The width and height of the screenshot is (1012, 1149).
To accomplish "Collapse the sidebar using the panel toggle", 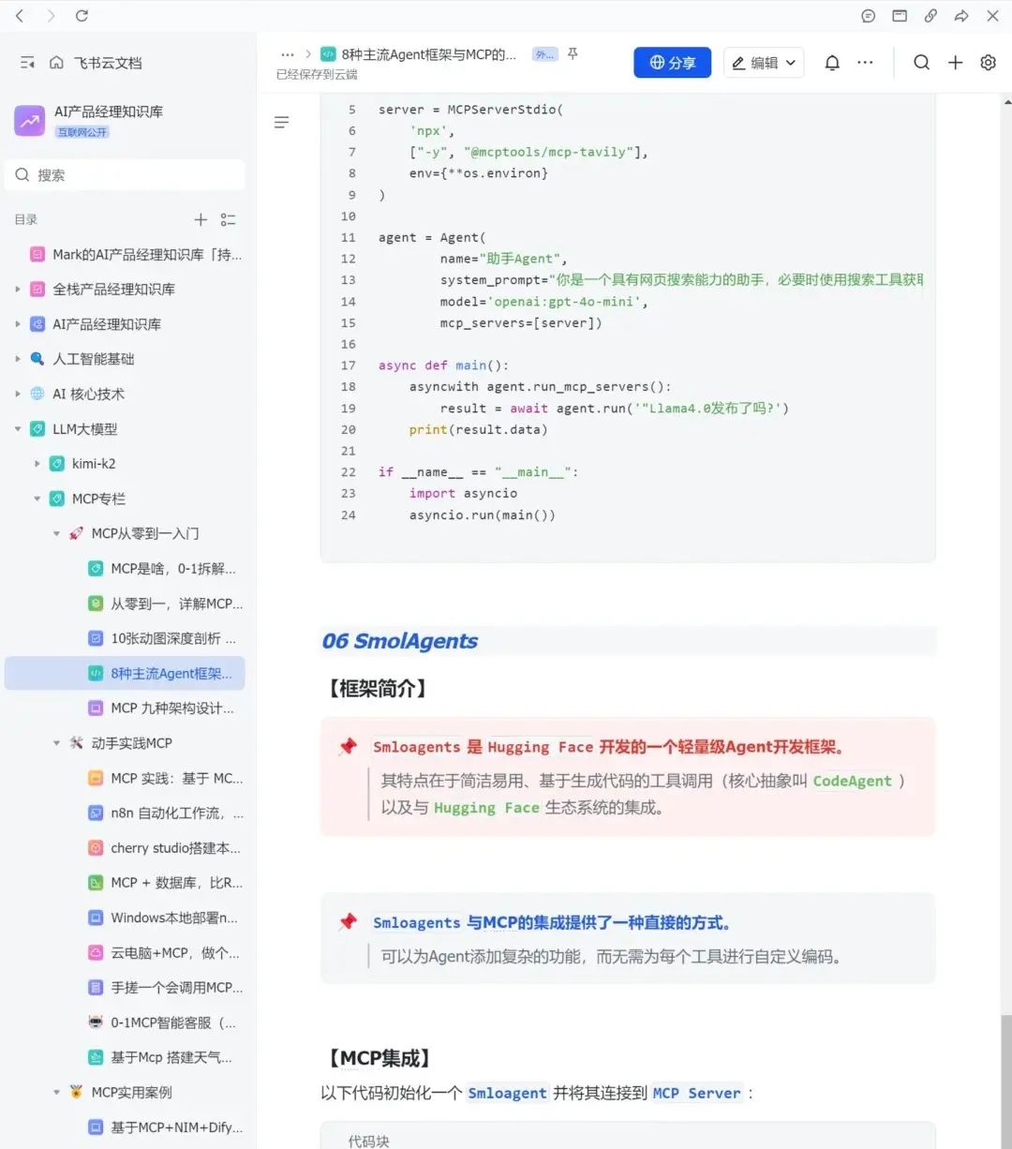I will pos(27,62).
